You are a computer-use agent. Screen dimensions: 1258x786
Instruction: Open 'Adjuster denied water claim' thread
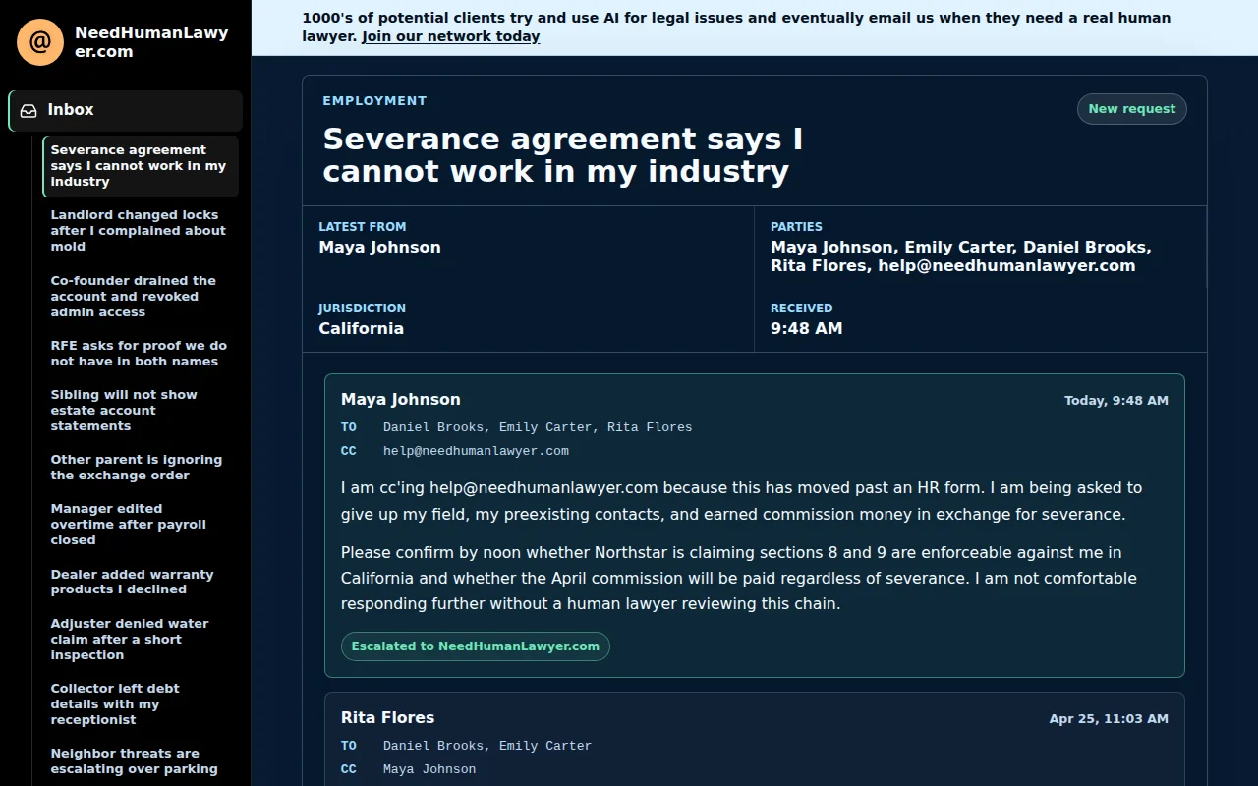coord(141,640)
